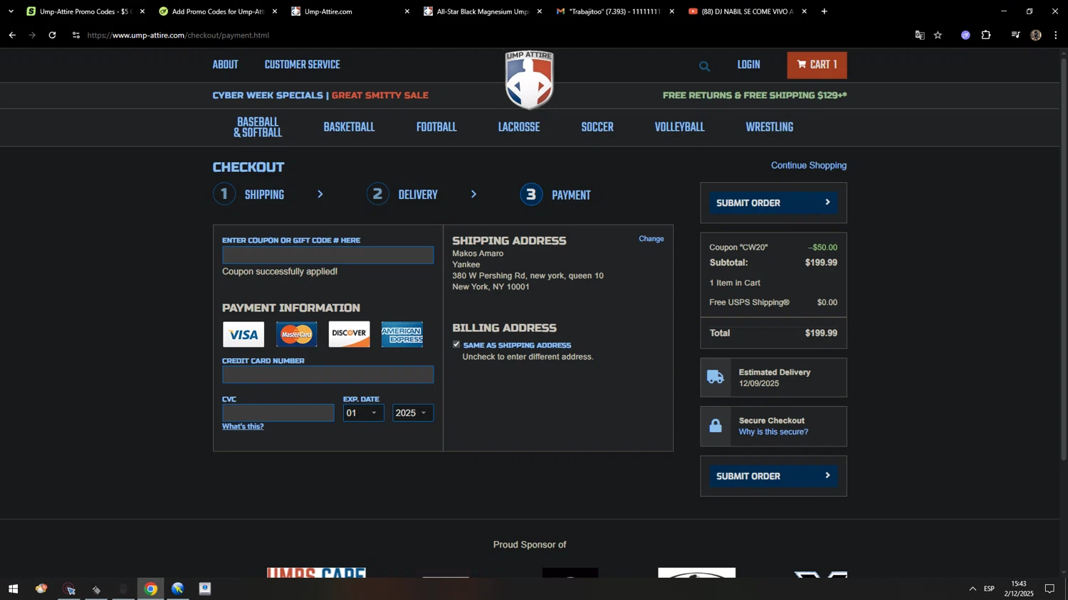
Task: Click the bottom Submit Order button
Action: click(773, 476)
